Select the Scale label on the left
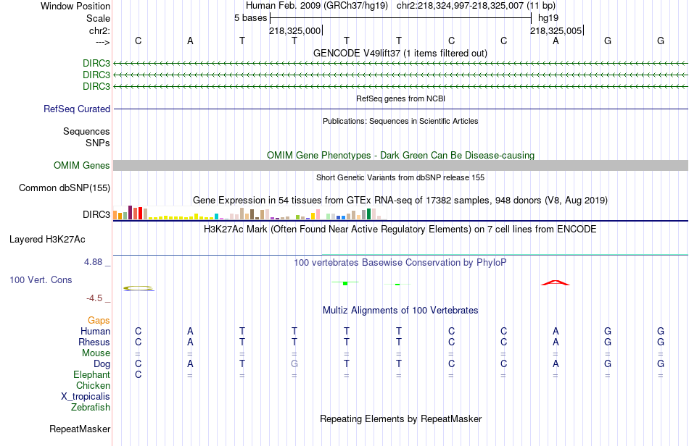Screen dimensions: 689x446 tap(98, 18)
